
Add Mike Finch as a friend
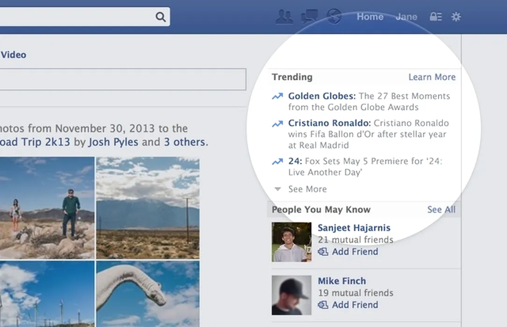point(355,305)
